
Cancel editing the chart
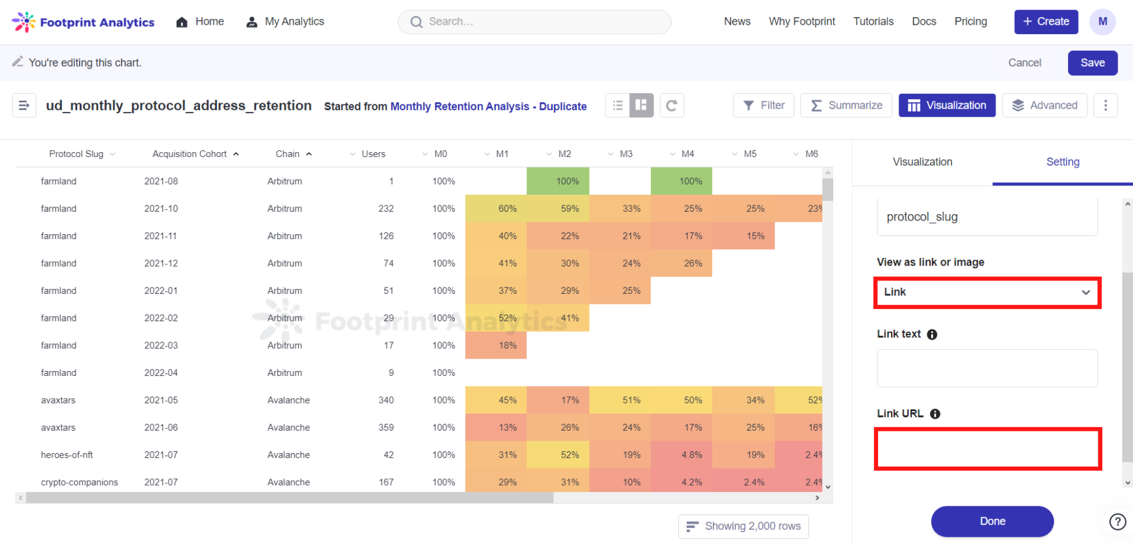[1024, 63]
